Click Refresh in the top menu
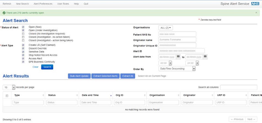Image resolution: width=262 pixels, height=123 pixels. coord(7,4)
